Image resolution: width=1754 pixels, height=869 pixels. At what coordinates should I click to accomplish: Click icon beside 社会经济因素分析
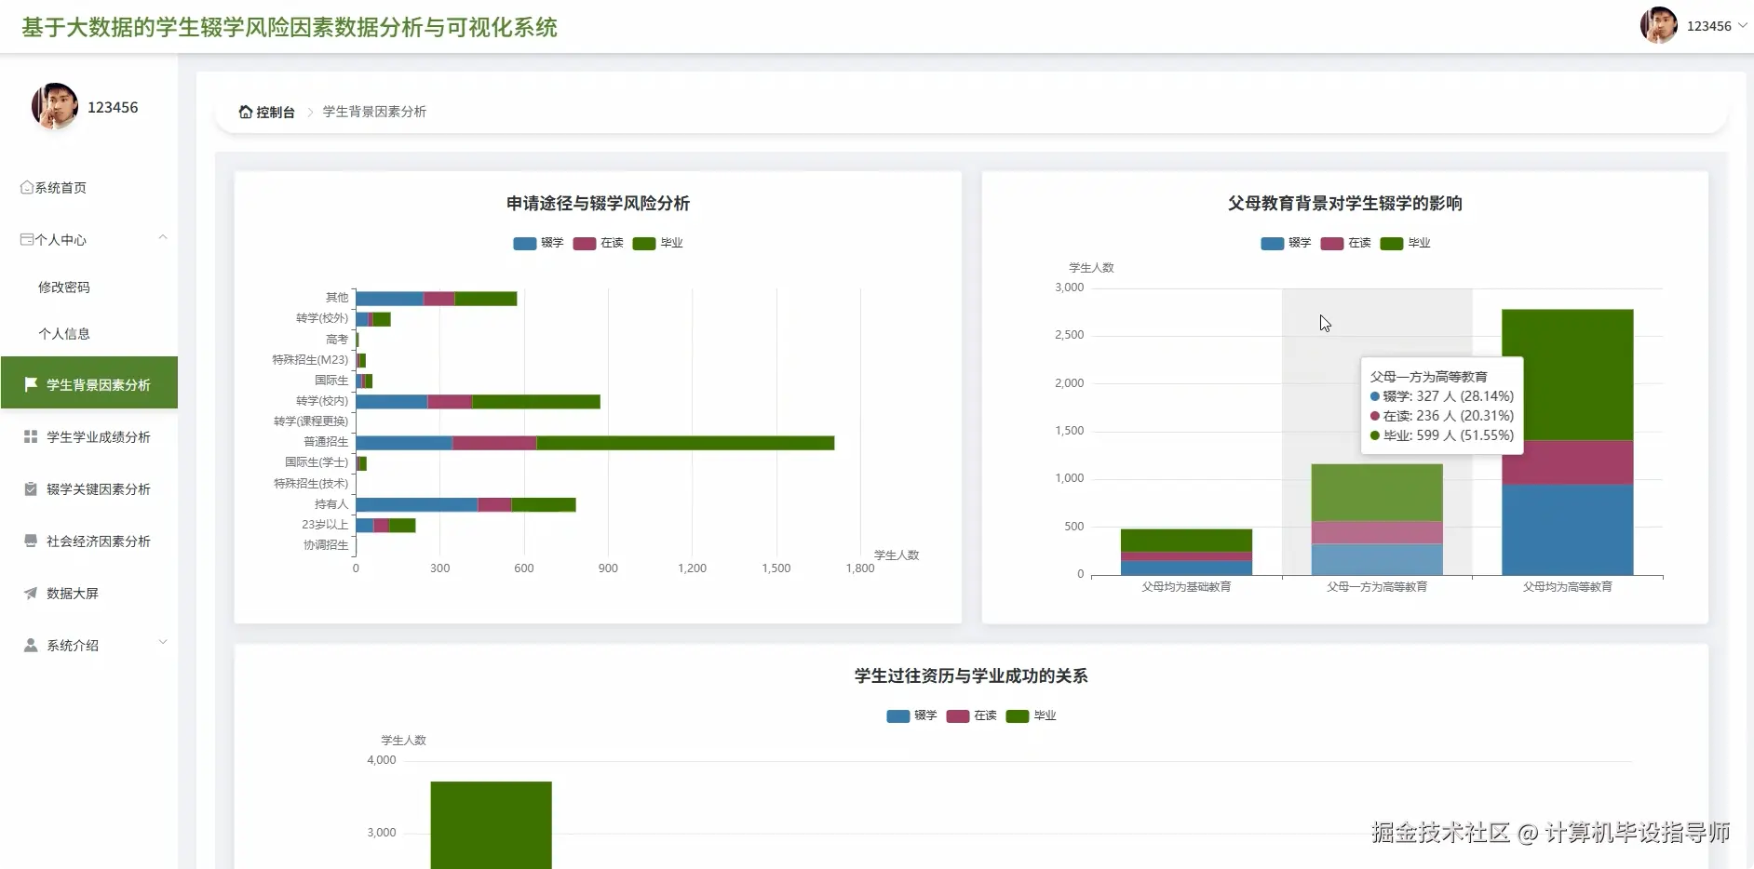[31, 541]
